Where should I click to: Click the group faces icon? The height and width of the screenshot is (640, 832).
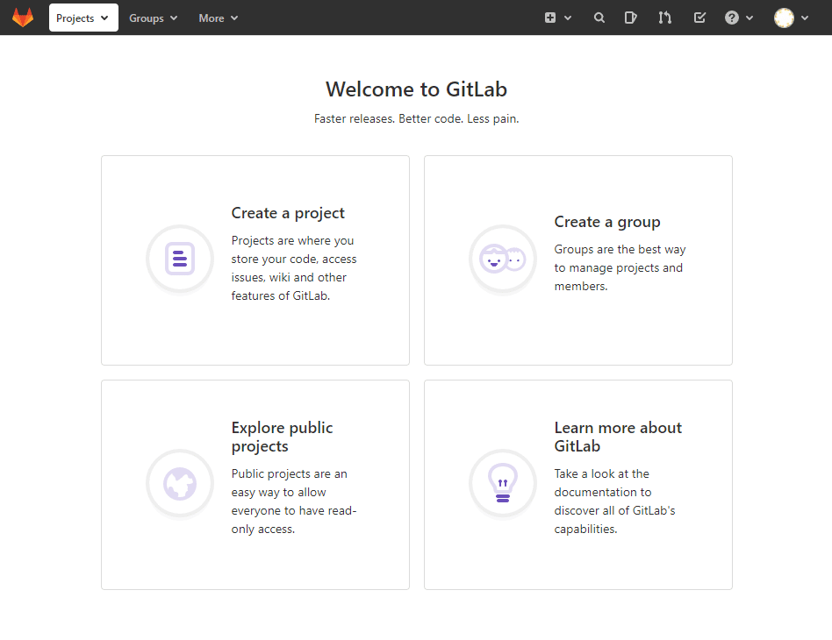tap(503, 259)
